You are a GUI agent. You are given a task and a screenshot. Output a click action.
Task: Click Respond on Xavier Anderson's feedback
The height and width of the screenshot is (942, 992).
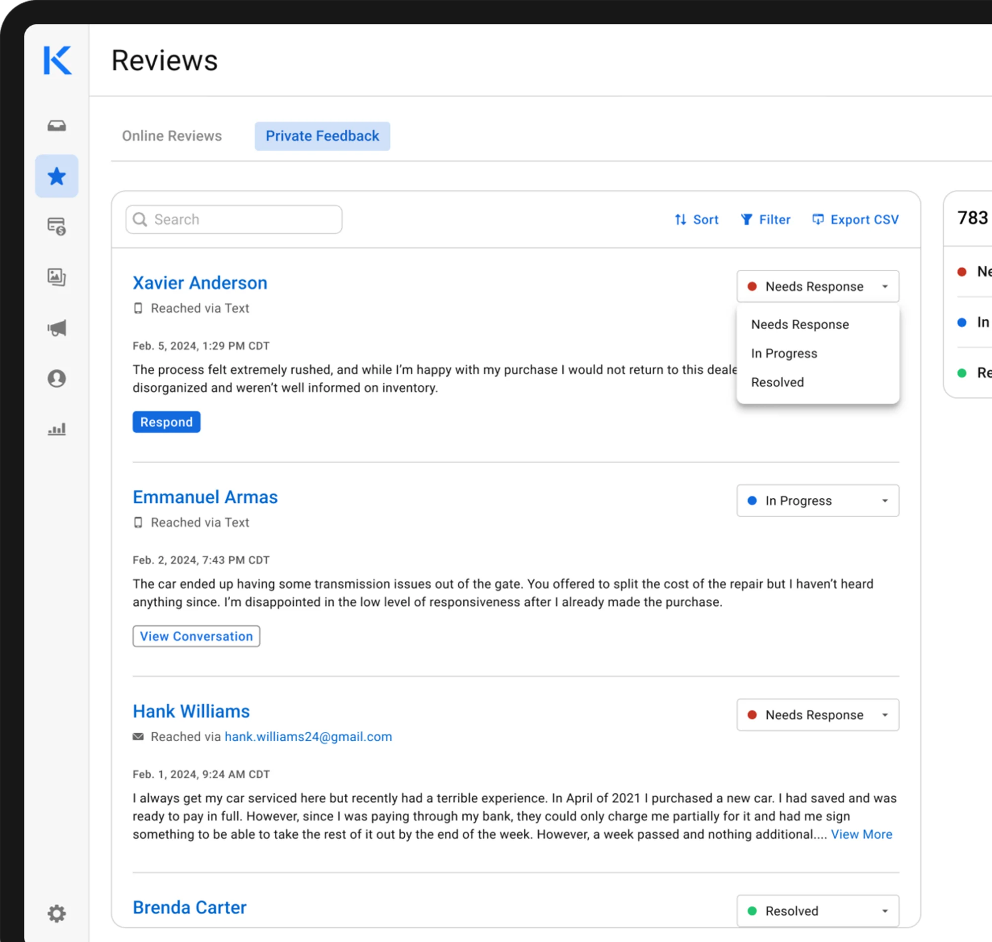[x=166, y=422]
